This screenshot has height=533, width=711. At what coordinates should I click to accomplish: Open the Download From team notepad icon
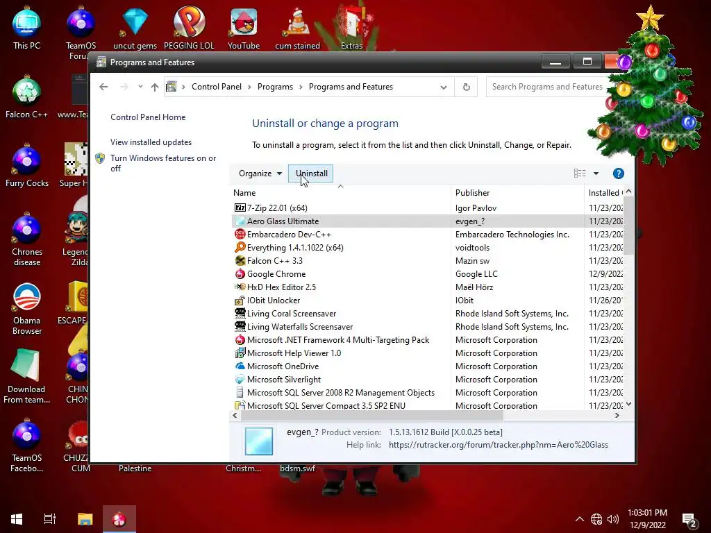click(26, 377)
